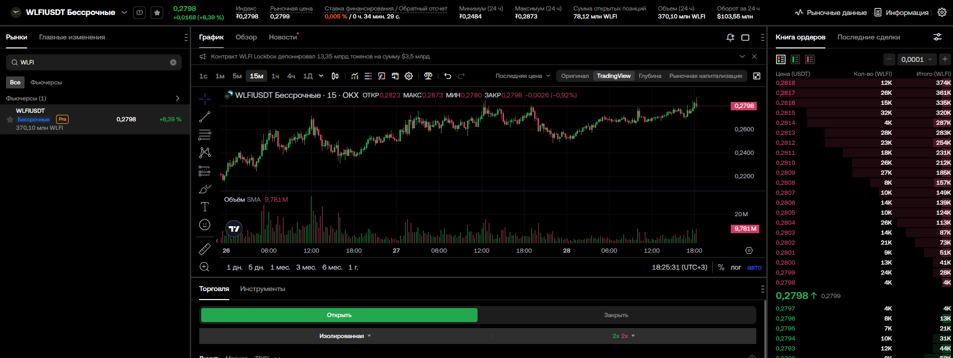The width and height of the screenshot is (953, 358).
Task: Expand the Futures (1) search results group
Action: coord(178,98)
